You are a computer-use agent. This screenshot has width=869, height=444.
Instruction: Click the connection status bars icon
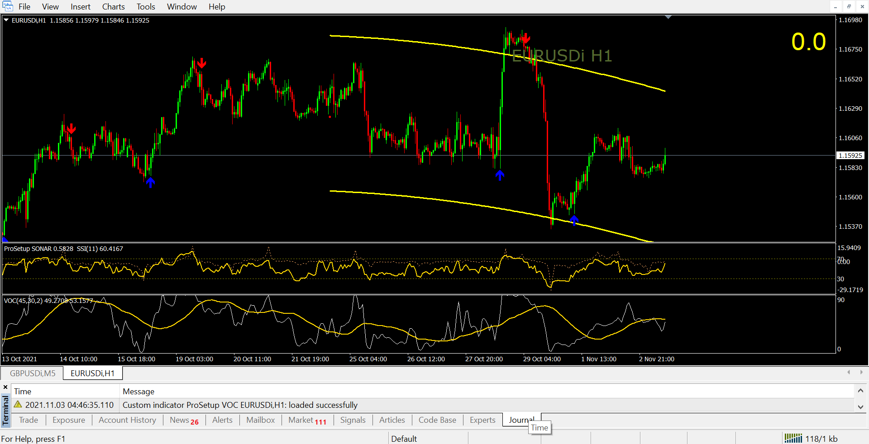click(x=793, y=438)
